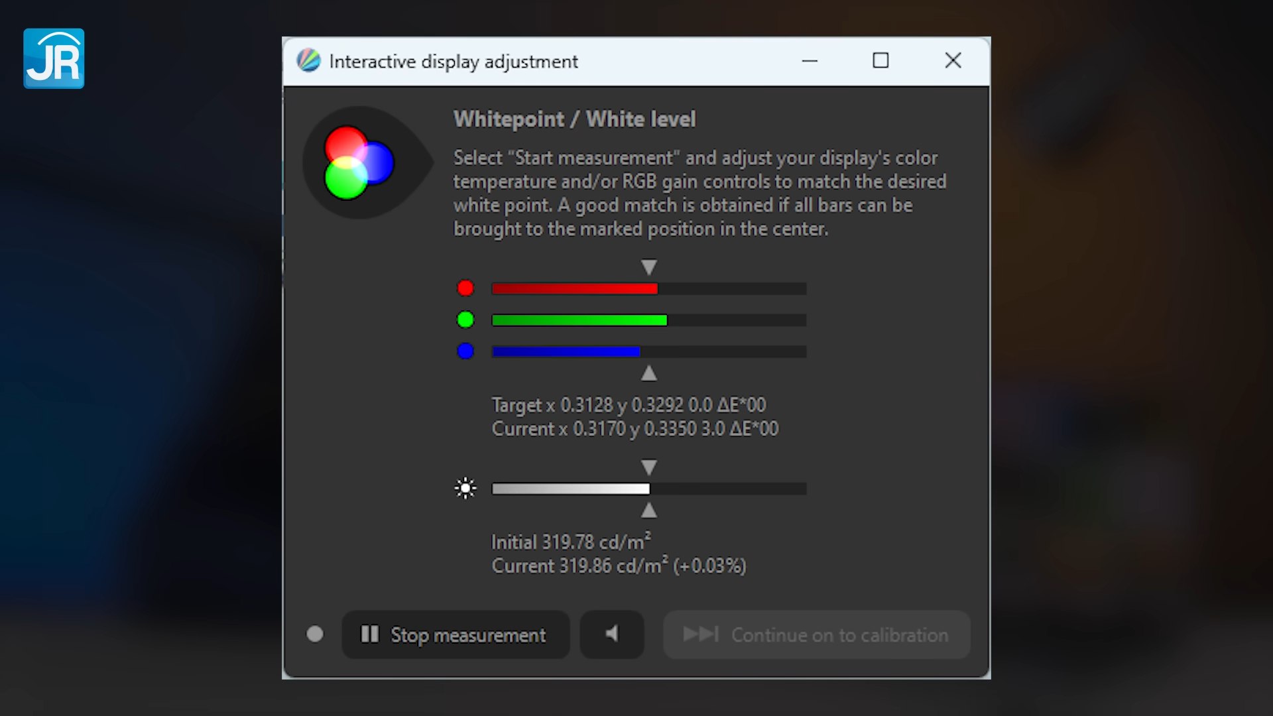Toggle the speaker sound icon button

(611, 634)
